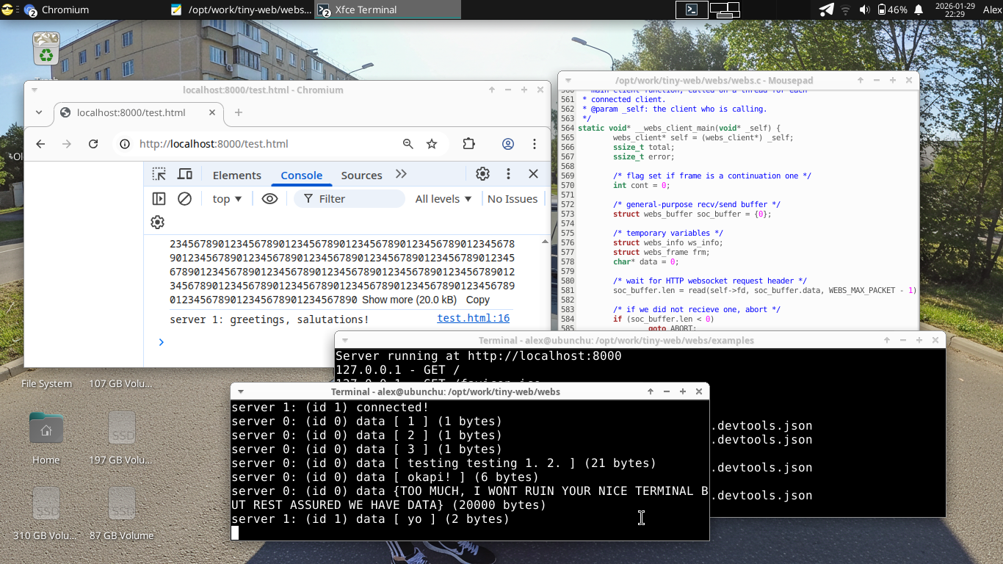Open the workspace switcher in the panel

point(725,10)
